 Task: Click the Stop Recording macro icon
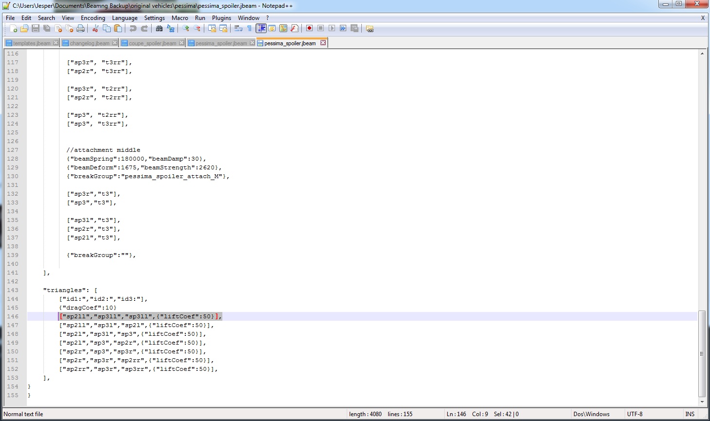click(x=320, y=28)
